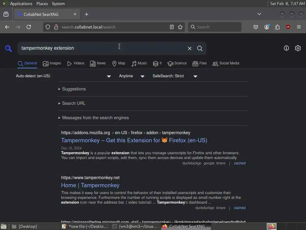Click the CollabNet SearXNG taskbar button
The width and height of the screenshot is (306, 230).
tap(186, 226)
